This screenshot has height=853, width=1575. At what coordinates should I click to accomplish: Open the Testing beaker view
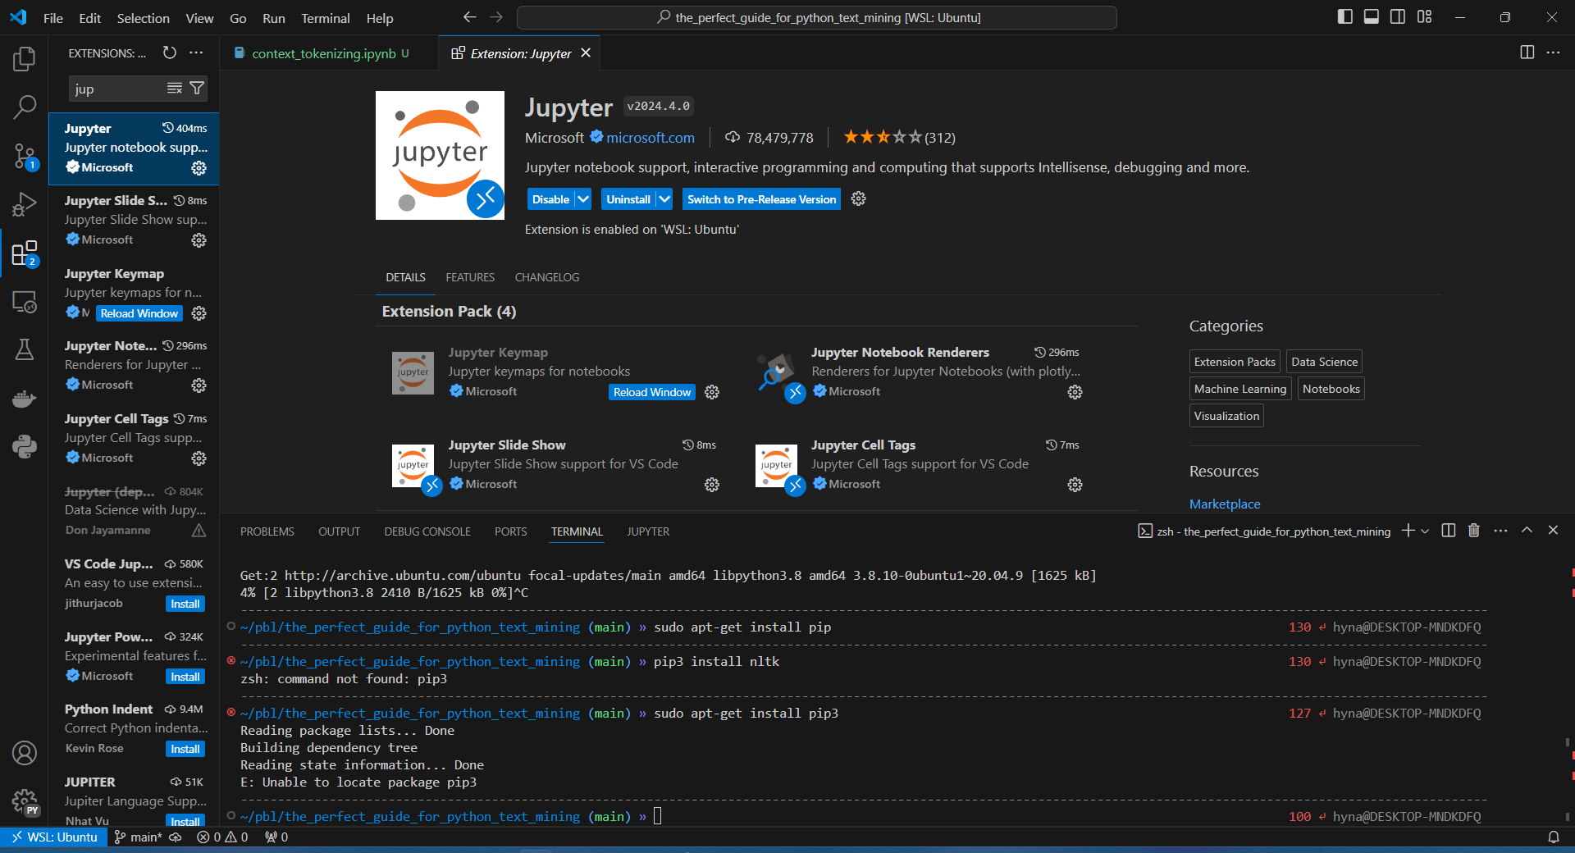(x=25, y=349)
